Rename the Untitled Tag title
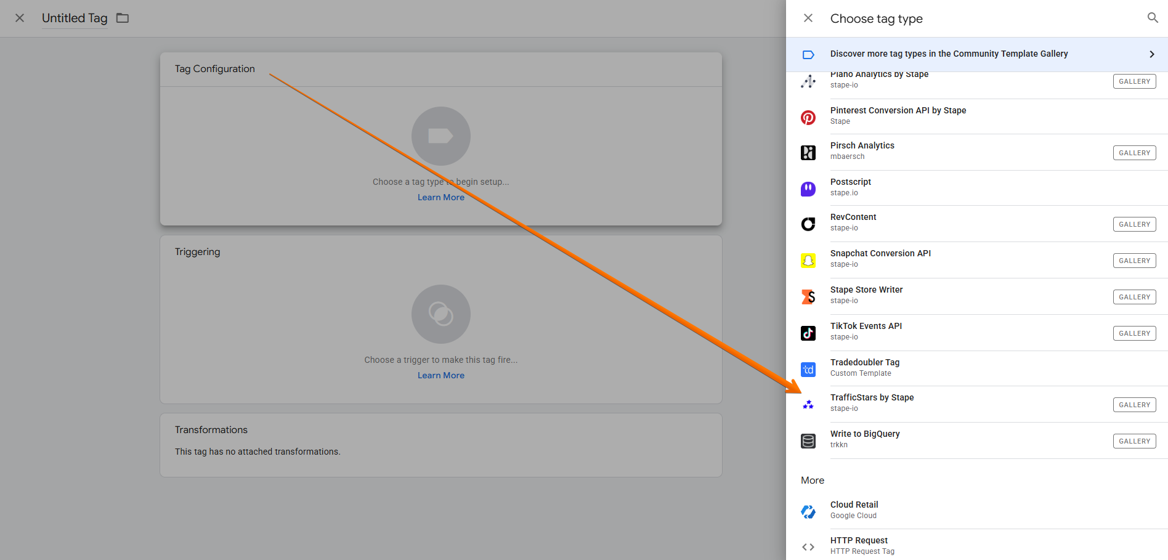 click(75, 18)
